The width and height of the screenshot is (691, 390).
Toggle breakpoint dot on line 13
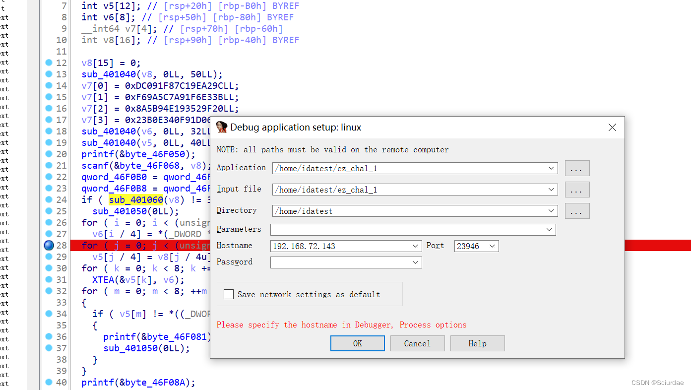[49, 74]
